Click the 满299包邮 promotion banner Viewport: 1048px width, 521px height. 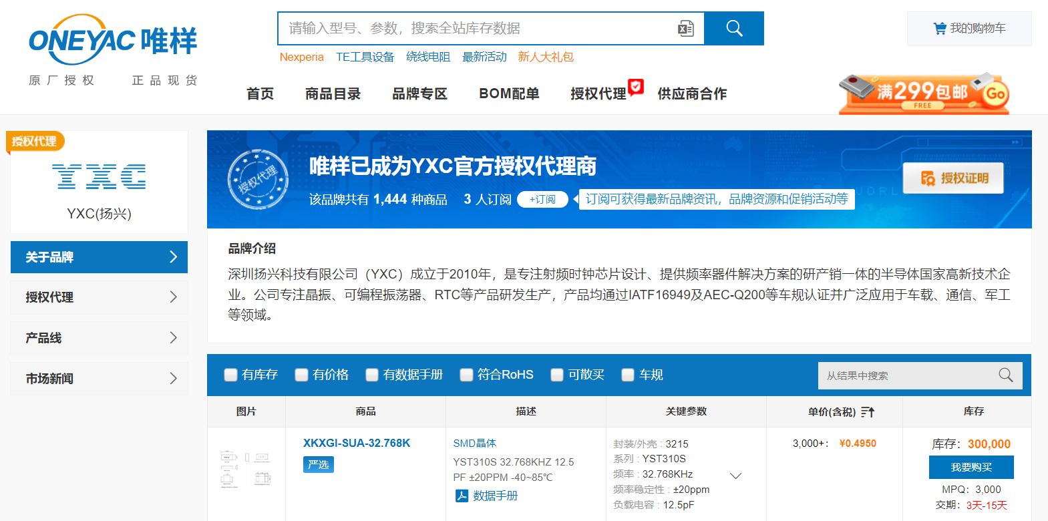[924, 94]
